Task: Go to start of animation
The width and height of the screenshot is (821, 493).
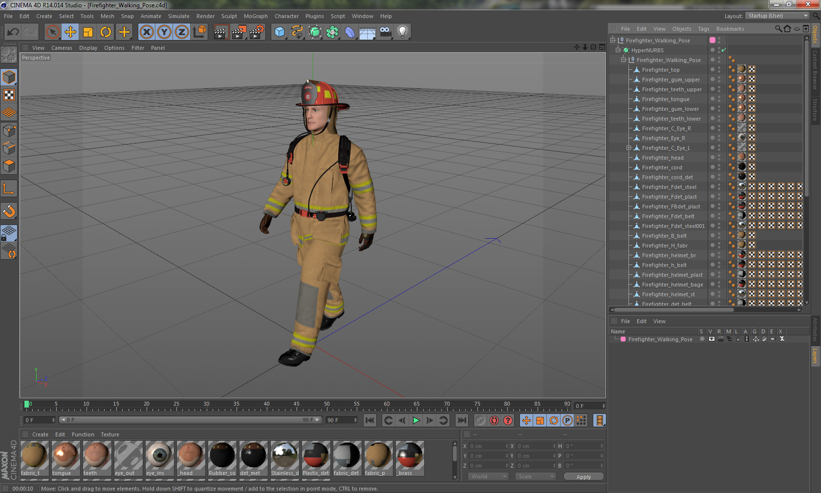Action: 370,420
